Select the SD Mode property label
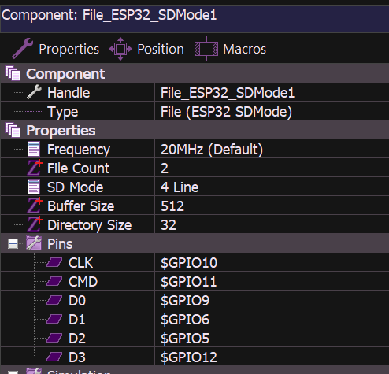Screen dimensions: 389x374 coord(75,187)
